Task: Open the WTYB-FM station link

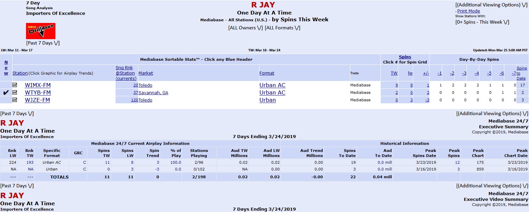Action: [x=38, y=92]
